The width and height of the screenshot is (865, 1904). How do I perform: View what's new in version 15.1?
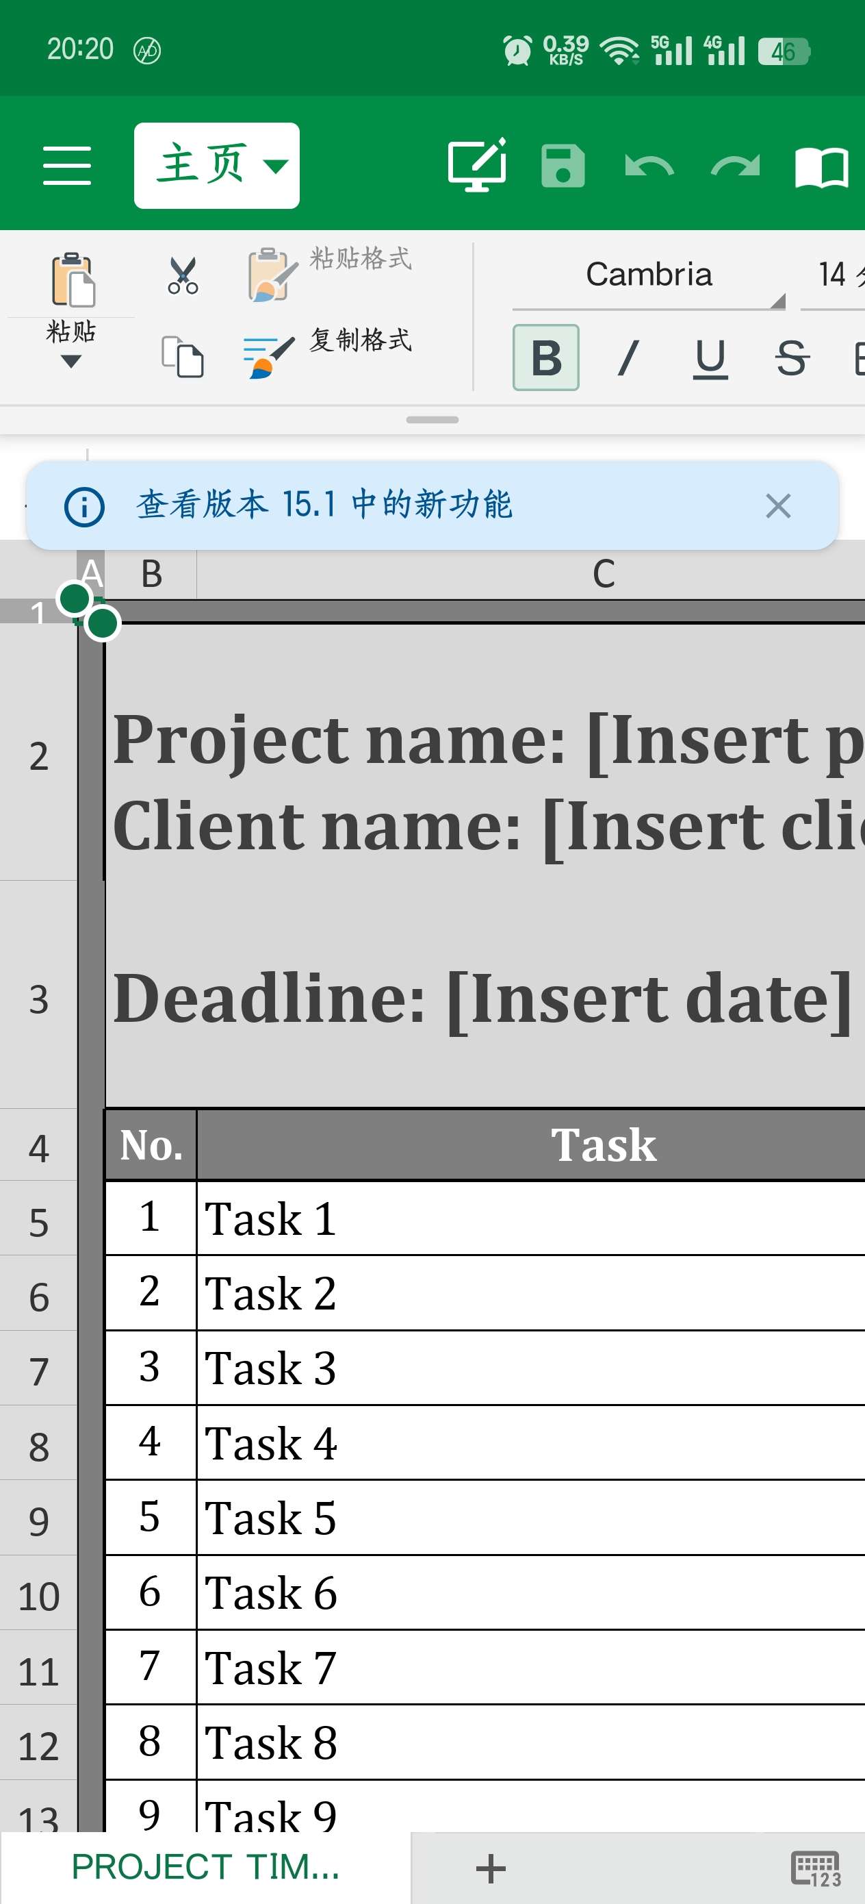click(x=324, y=505)
